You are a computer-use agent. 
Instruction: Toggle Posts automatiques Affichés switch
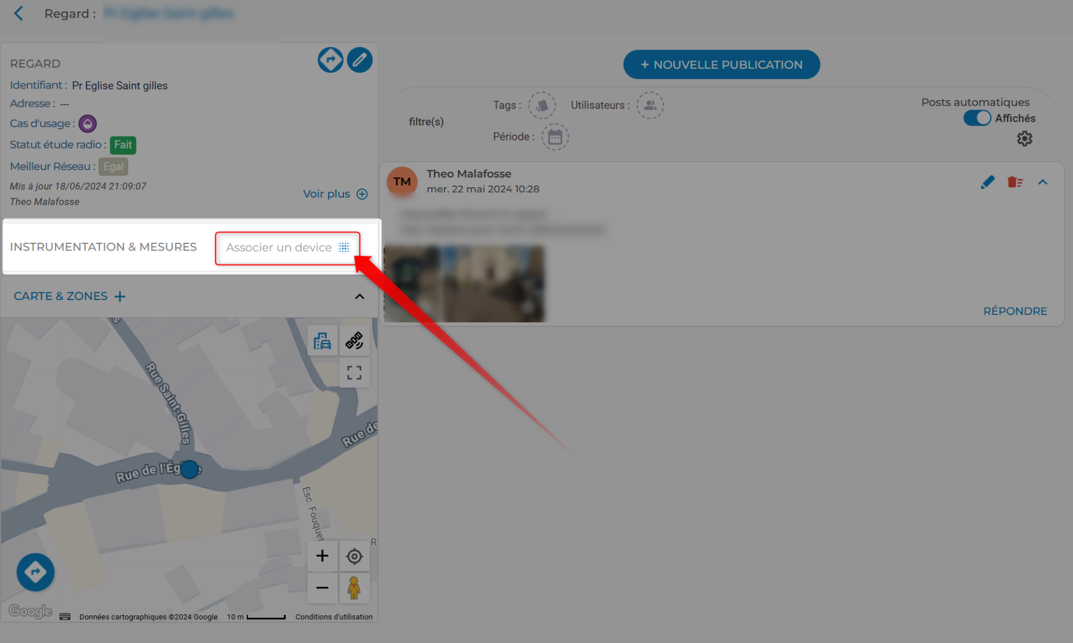(x=977, y=118)
